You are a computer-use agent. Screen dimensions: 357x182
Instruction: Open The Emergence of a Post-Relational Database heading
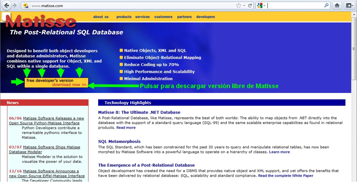(146, 165)
